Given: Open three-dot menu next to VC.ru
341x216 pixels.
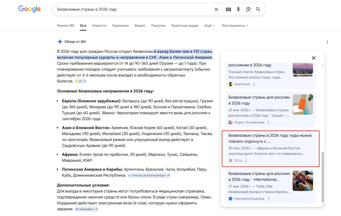Looking at the screenshot, I should point(246,161).
